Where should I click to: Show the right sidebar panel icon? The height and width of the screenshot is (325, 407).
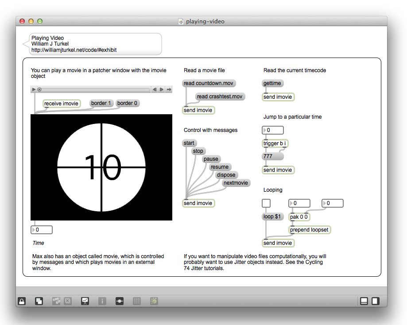375,301
